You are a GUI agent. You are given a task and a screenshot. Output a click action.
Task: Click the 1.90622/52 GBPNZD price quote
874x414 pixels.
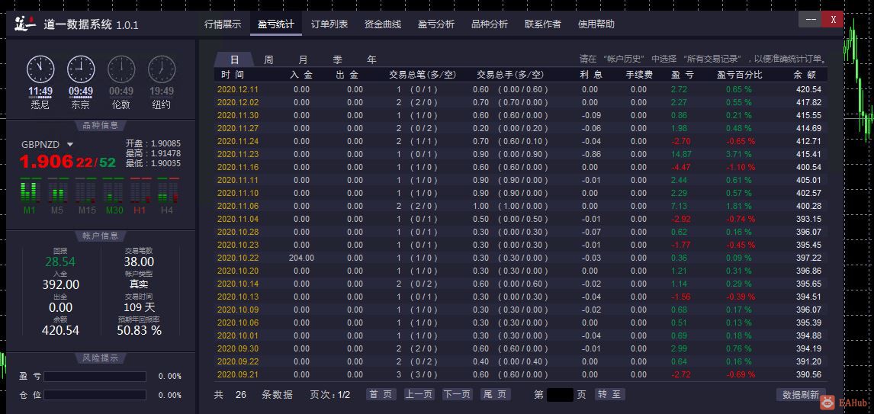67,162
